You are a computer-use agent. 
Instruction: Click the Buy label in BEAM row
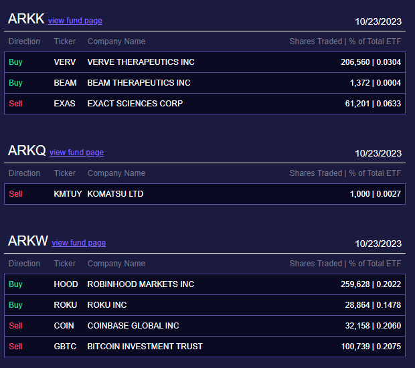pyautogui.click(x=15, y=83)
